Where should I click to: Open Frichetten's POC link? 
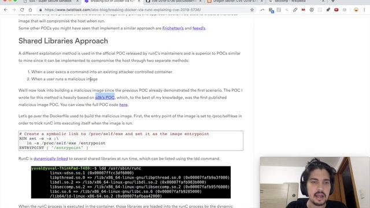coord(173,28)
